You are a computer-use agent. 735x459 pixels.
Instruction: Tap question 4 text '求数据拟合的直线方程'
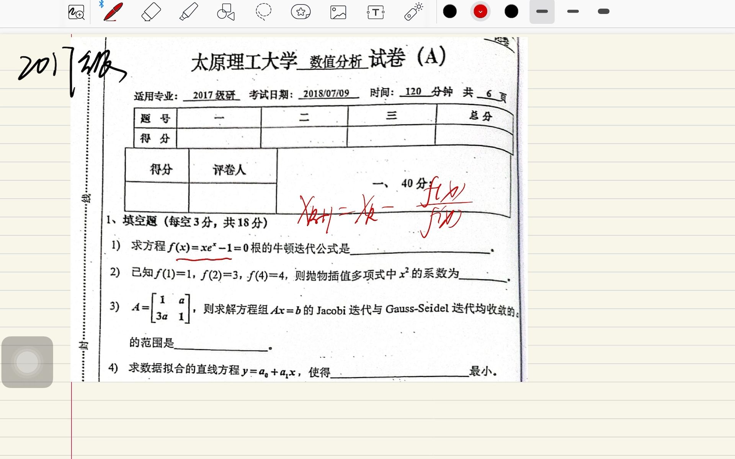click(x=184, y=369)
